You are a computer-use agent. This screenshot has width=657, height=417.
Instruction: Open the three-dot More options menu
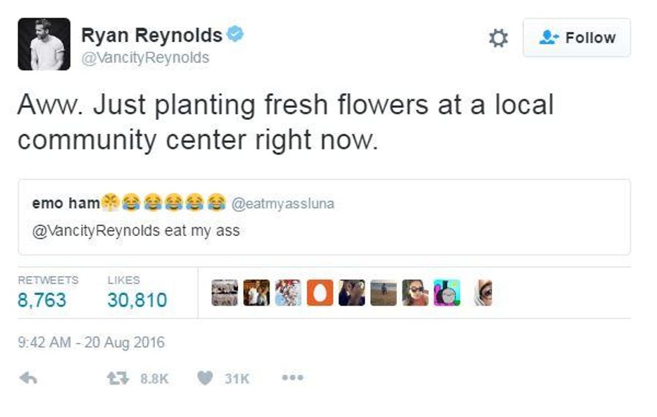coord(292,379)
